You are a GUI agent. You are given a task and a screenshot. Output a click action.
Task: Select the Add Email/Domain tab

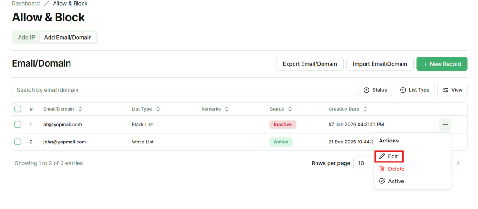pyautogui.click(x=68, y=37)
